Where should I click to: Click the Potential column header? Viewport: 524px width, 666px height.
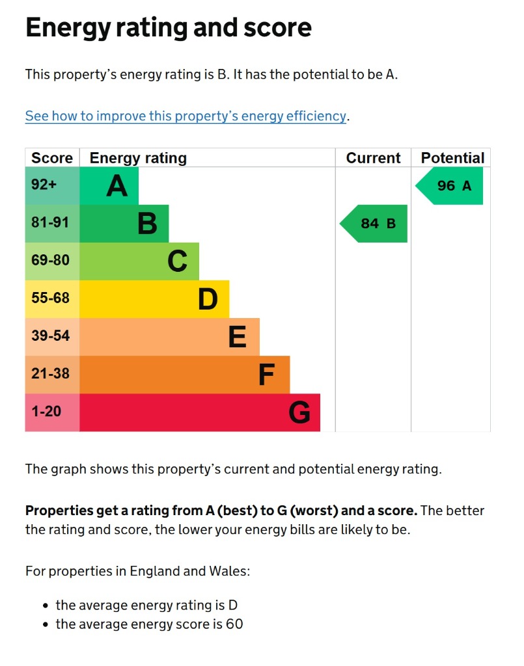[452, 158]
